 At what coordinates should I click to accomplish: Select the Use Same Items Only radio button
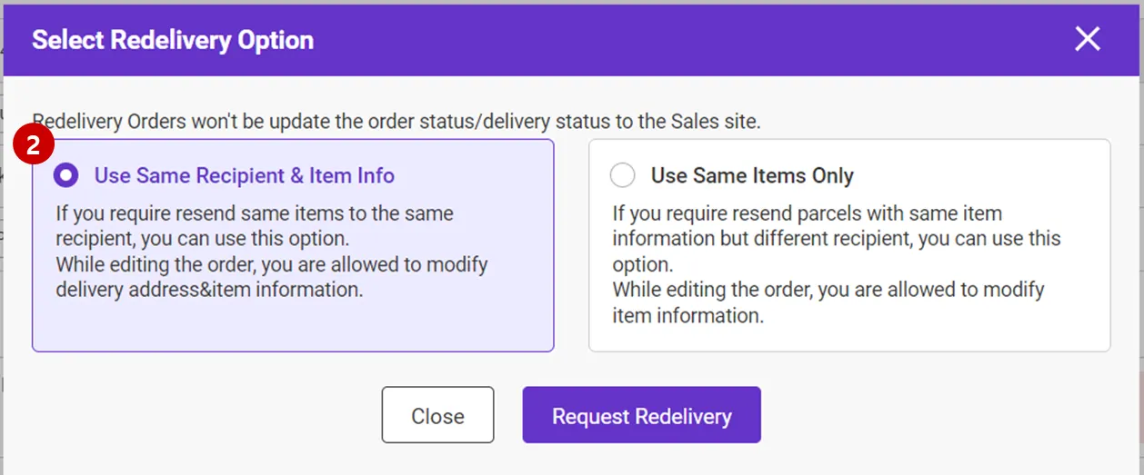coord(623,175)
